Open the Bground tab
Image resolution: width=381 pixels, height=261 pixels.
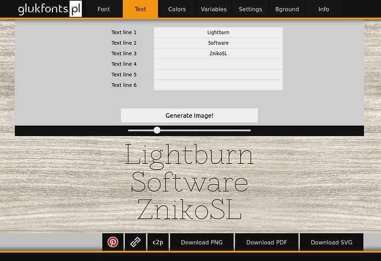pyautogui.click(x=287, y=9)
